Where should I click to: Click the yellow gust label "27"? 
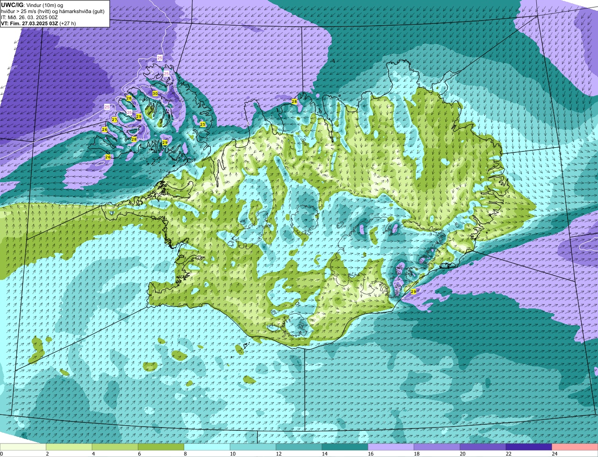click(x=114, y=120)
